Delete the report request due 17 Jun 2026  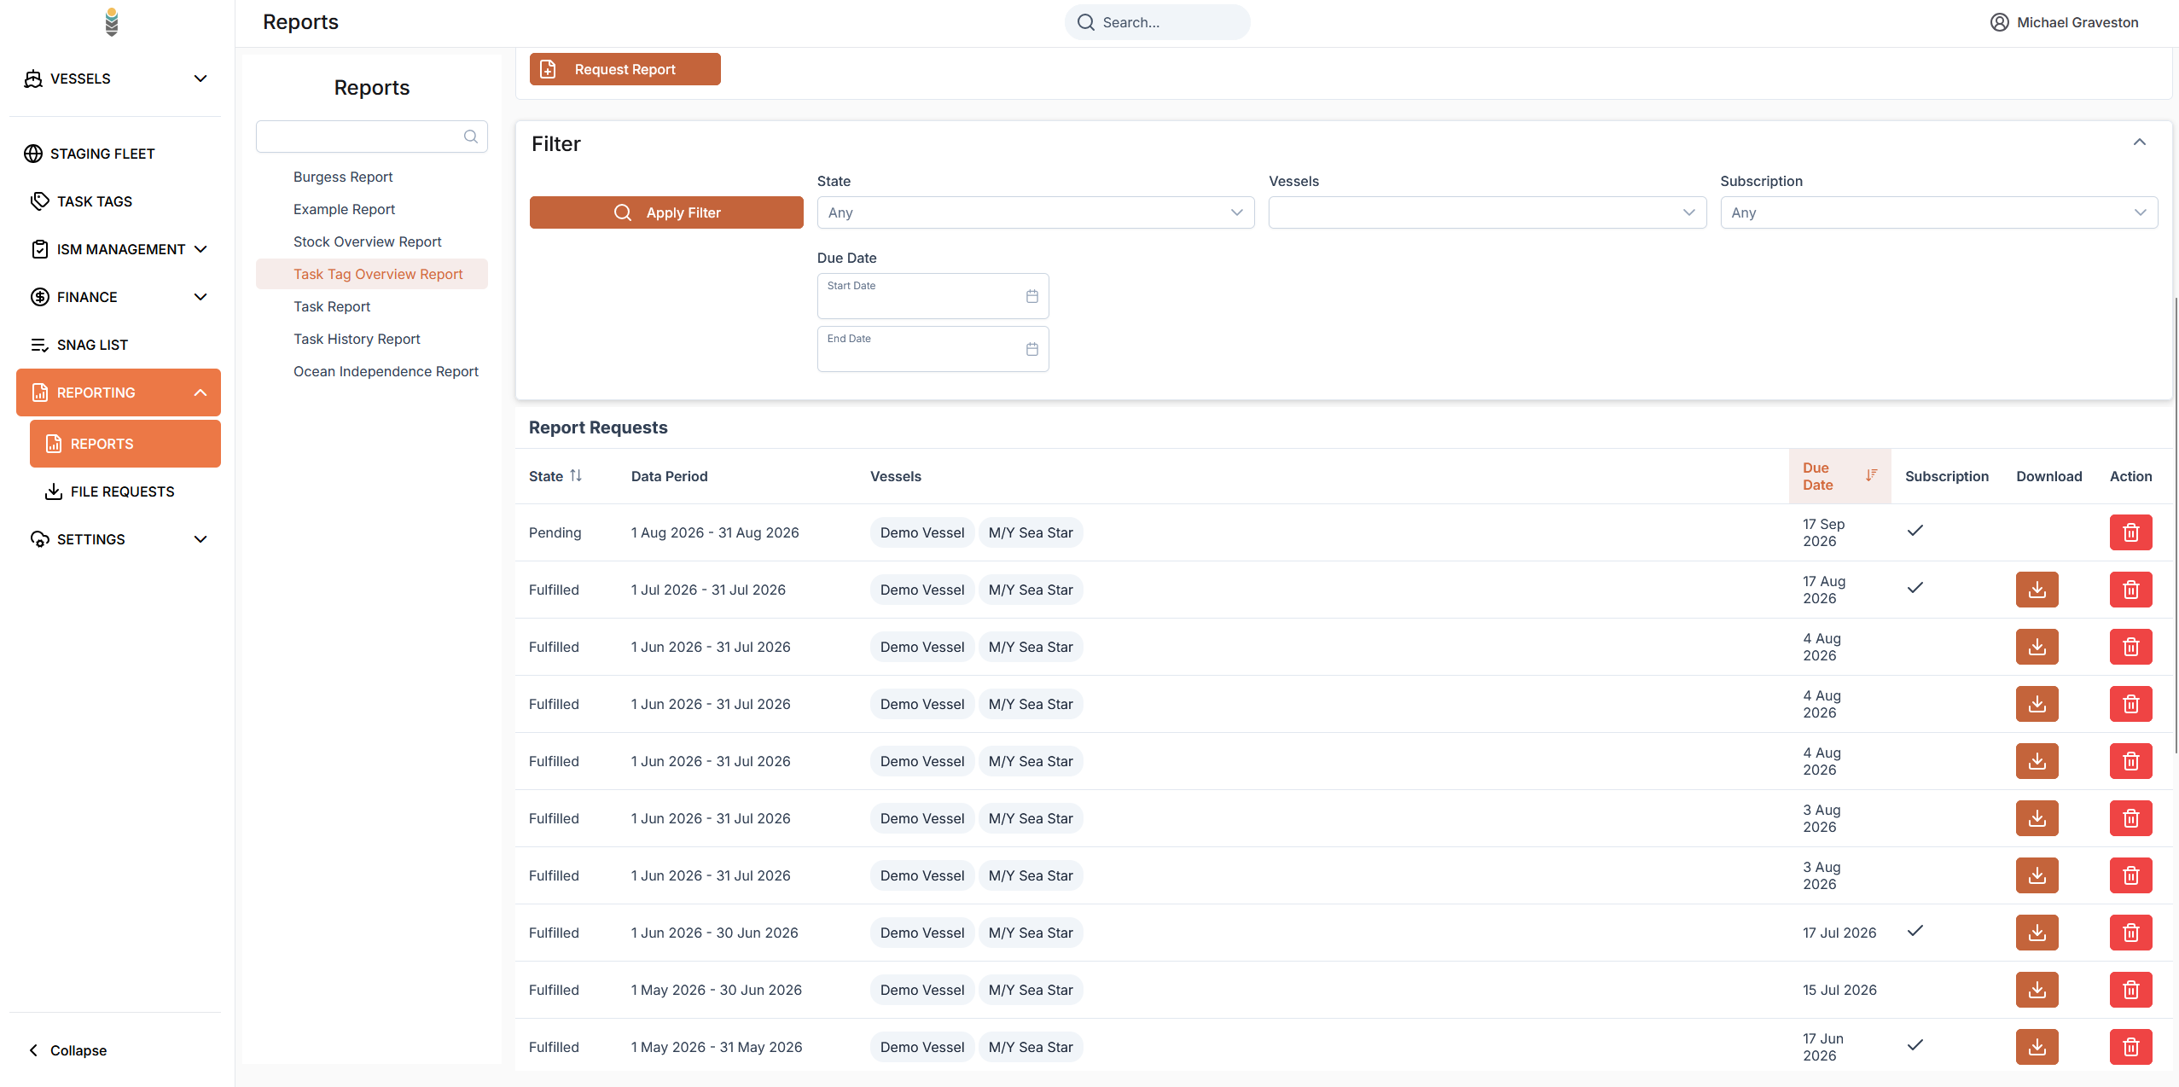tap(2130, 1047)
